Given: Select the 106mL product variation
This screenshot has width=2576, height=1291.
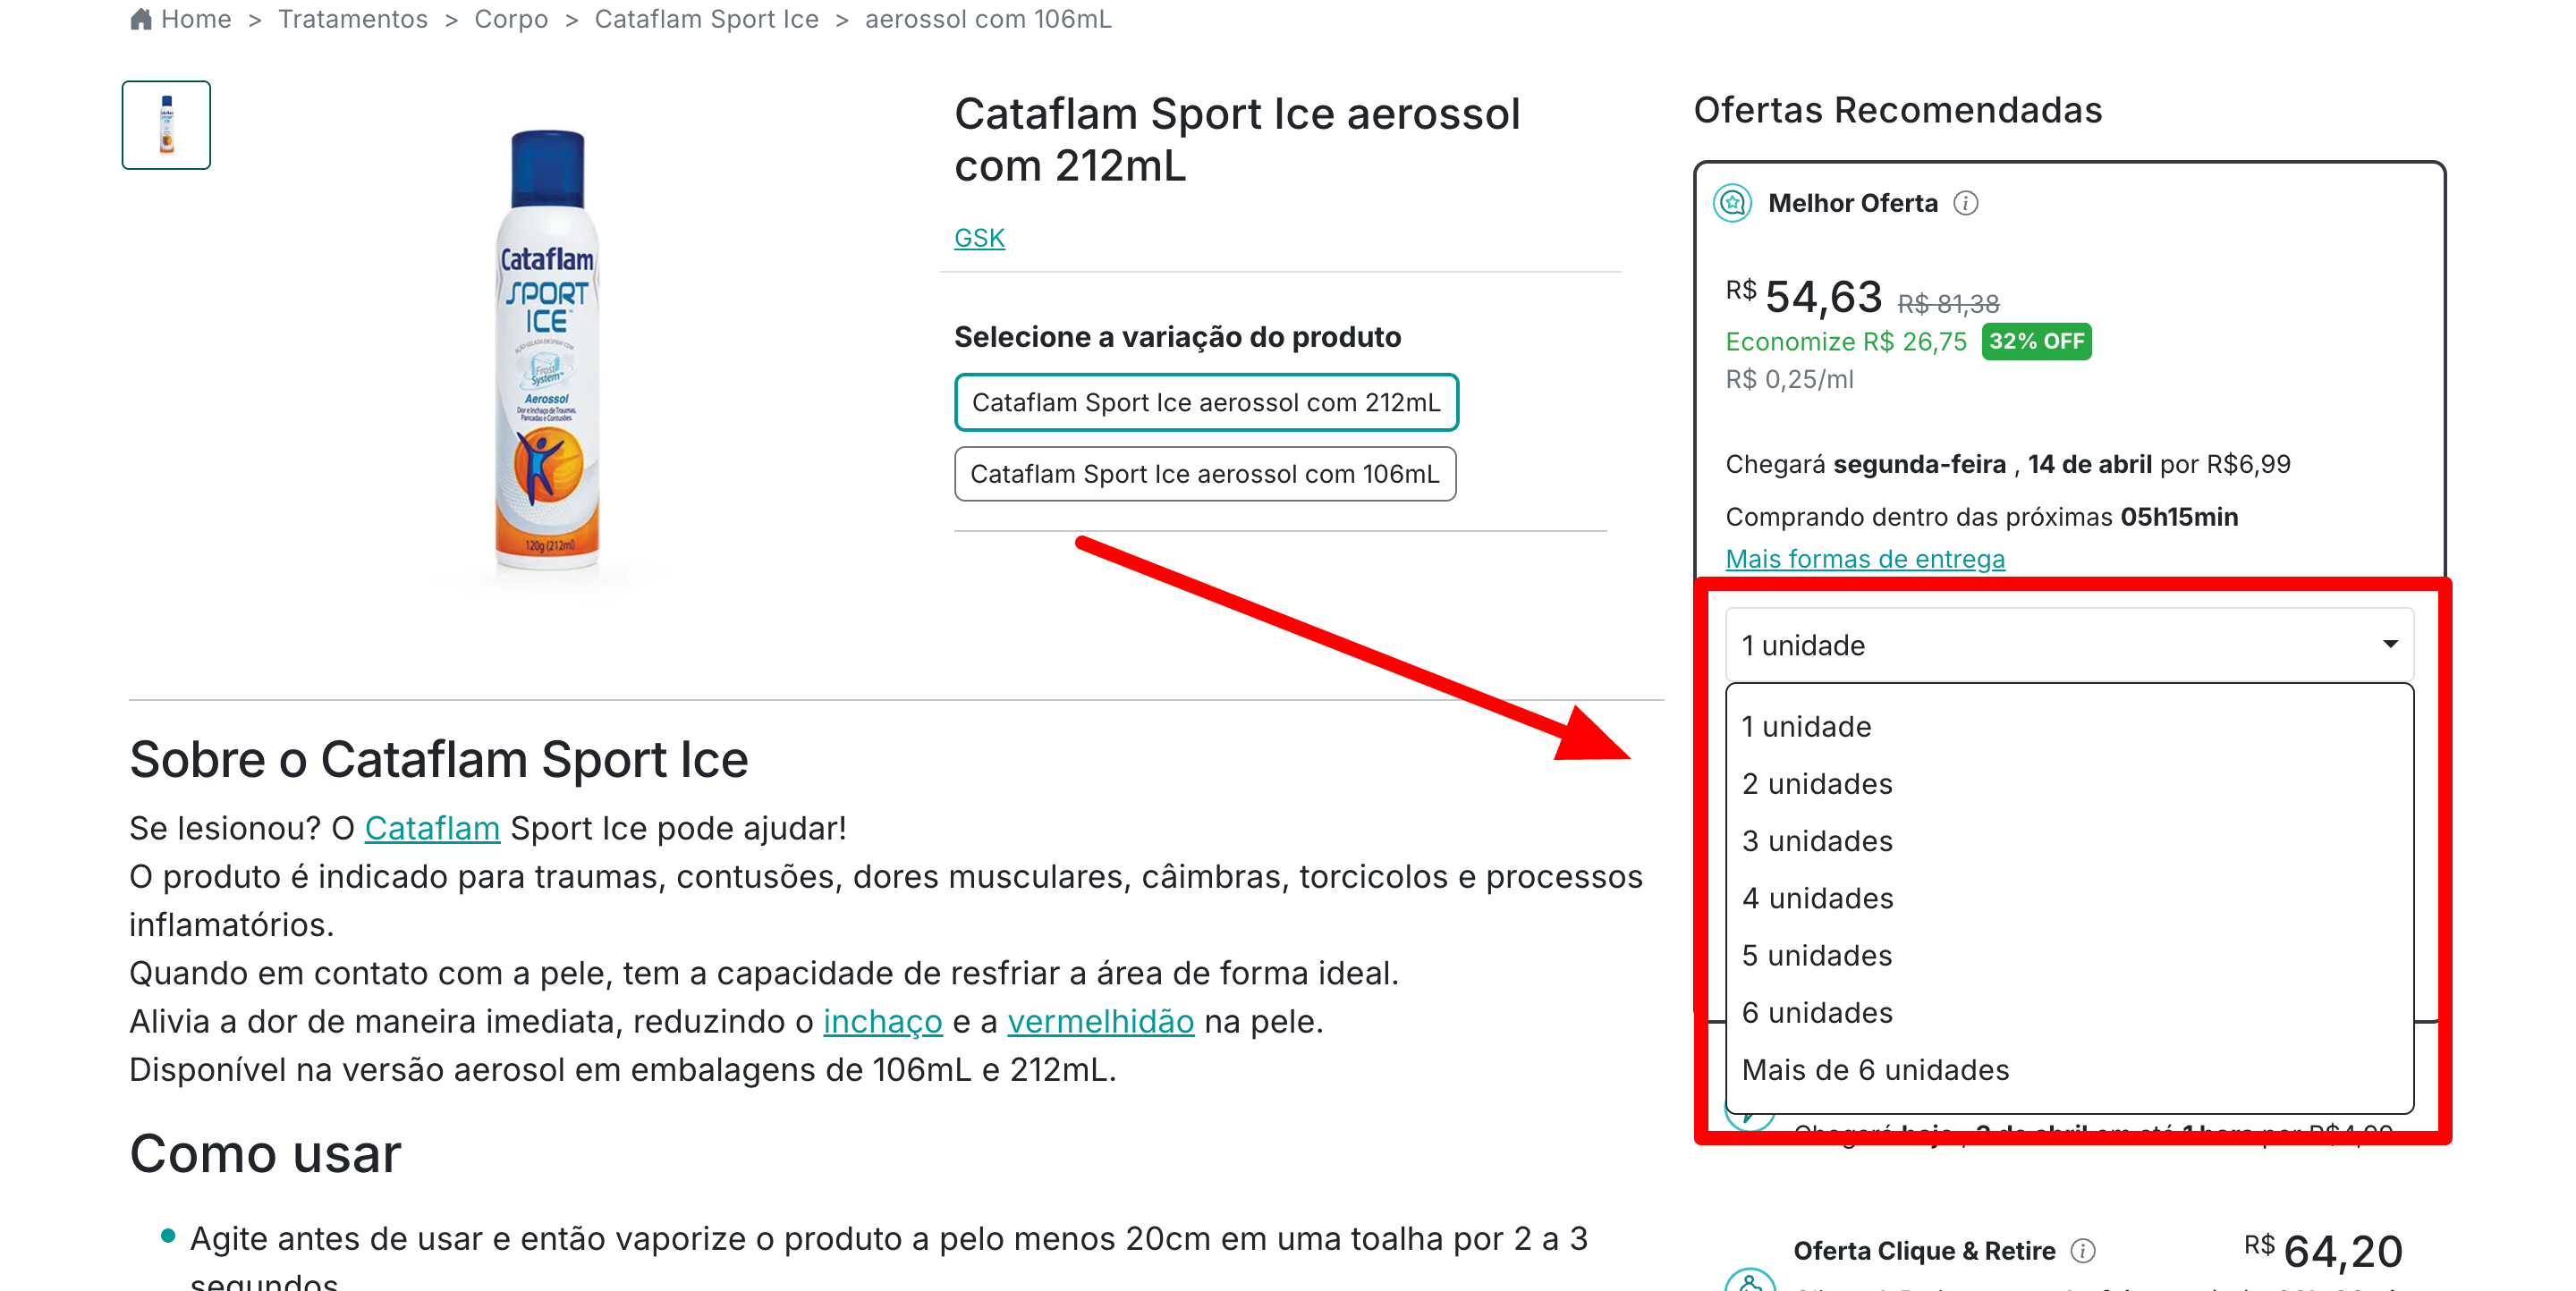Looking at the screenshot, I should 1205,474.
